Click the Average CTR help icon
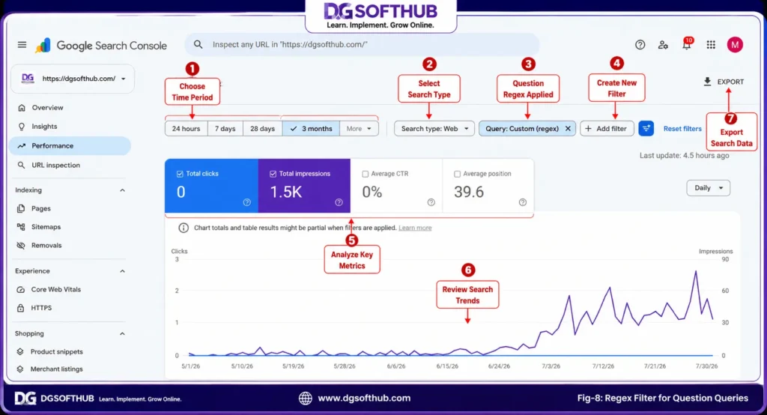 click(x=431, y=202)
